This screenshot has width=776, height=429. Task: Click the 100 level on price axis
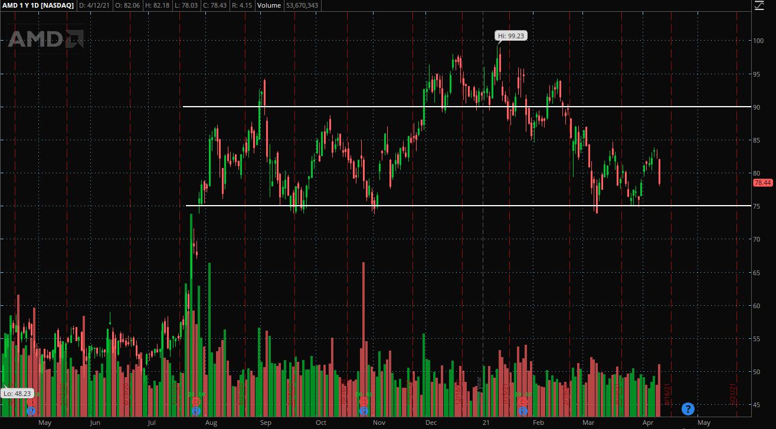point(757,41)
